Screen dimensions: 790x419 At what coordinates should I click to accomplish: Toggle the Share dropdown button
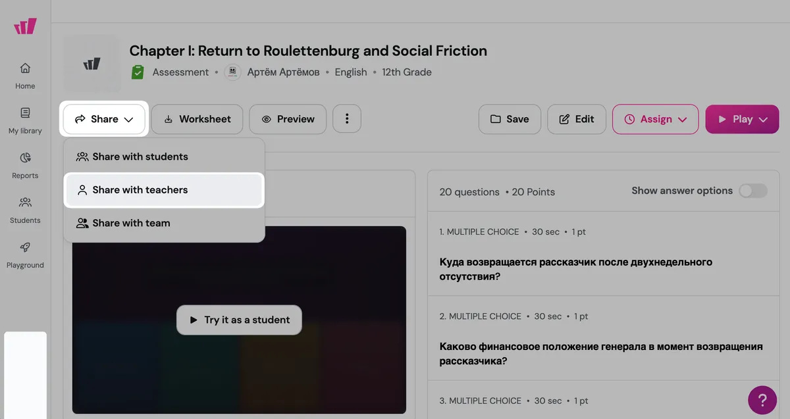click(104, 119)
